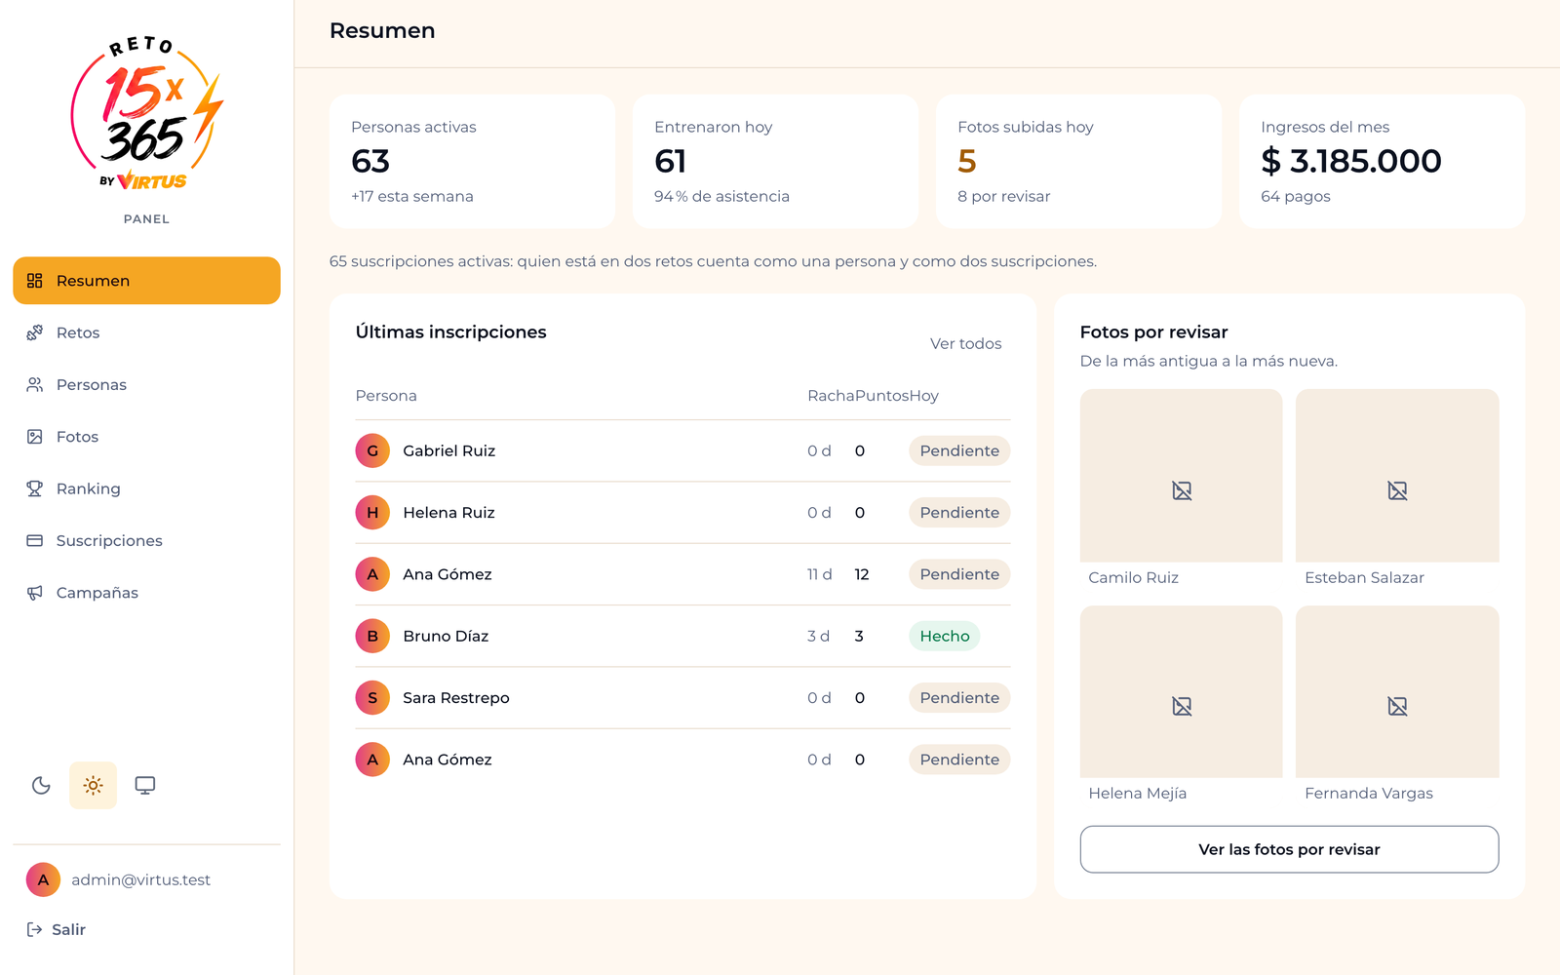The image size is (1560, 975).
Task: Click Gabriel Ruiz's G avatar
Action: click(x=372, y=450)
